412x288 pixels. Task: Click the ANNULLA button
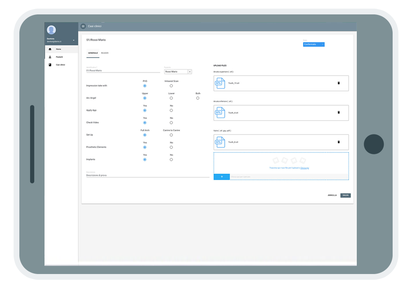(332, 195)
